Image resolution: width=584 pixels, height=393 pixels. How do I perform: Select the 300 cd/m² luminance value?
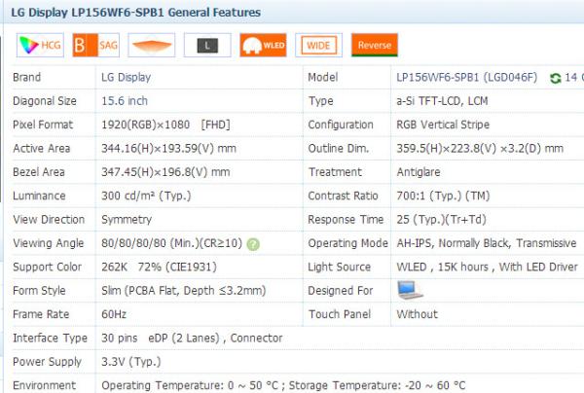click(146, 196)
